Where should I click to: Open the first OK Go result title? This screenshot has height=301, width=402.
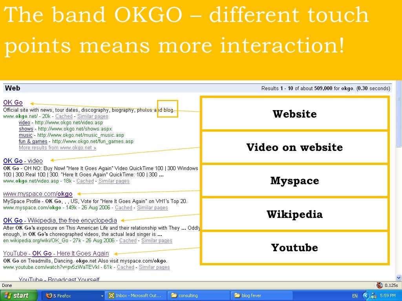13,103
